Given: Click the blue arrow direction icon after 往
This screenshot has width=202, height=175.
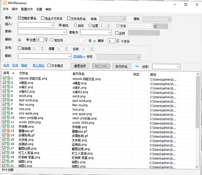Looking at the screenshot, I should [94, 41].
